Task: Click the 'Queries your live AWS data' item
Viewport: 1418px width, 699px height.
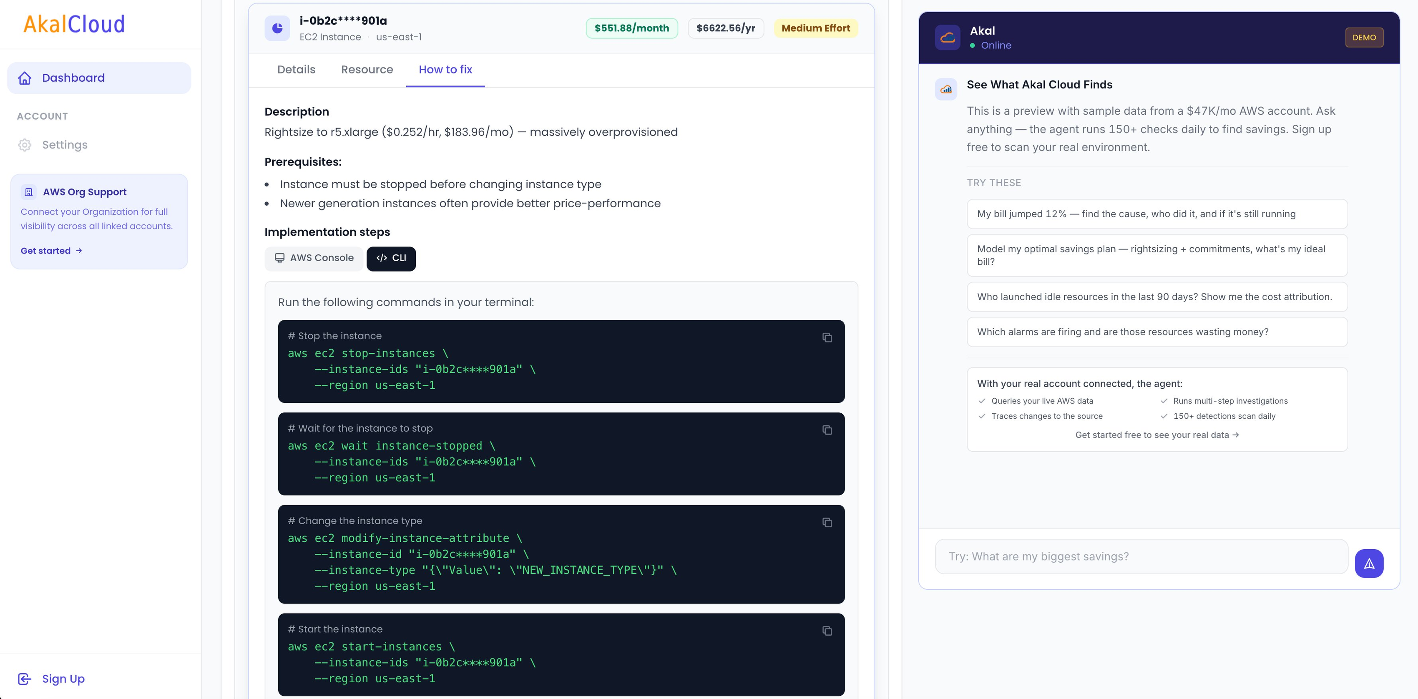Action: coord(1042,401)
